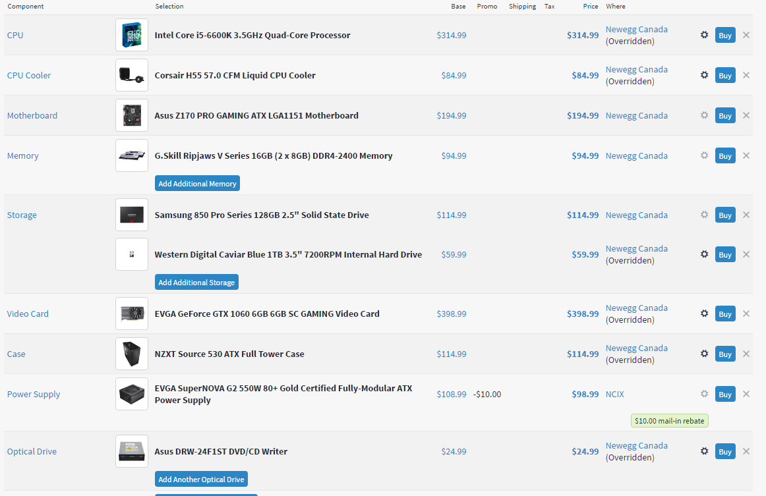
Task: Remove the G.Skill Ripjaws V memory
Action: click(746, 155)
